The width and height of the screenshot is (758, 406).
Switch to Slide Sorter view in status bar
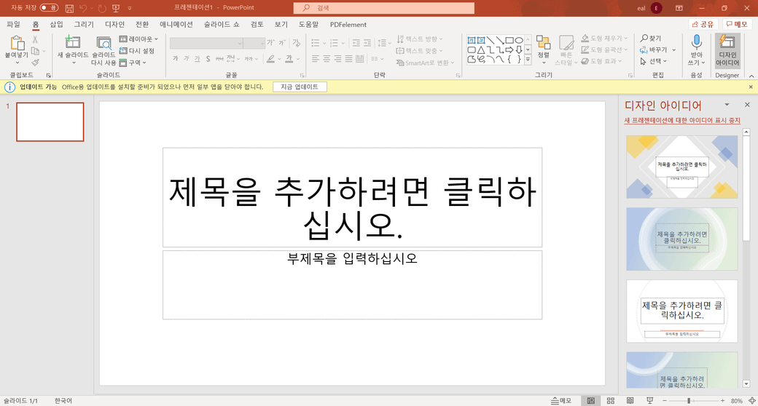[x=610, y=401]
